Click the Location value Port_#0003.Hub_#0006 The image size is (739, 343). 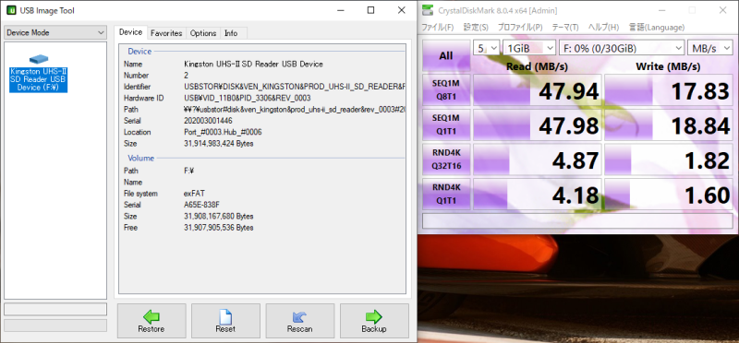point(223,132)
